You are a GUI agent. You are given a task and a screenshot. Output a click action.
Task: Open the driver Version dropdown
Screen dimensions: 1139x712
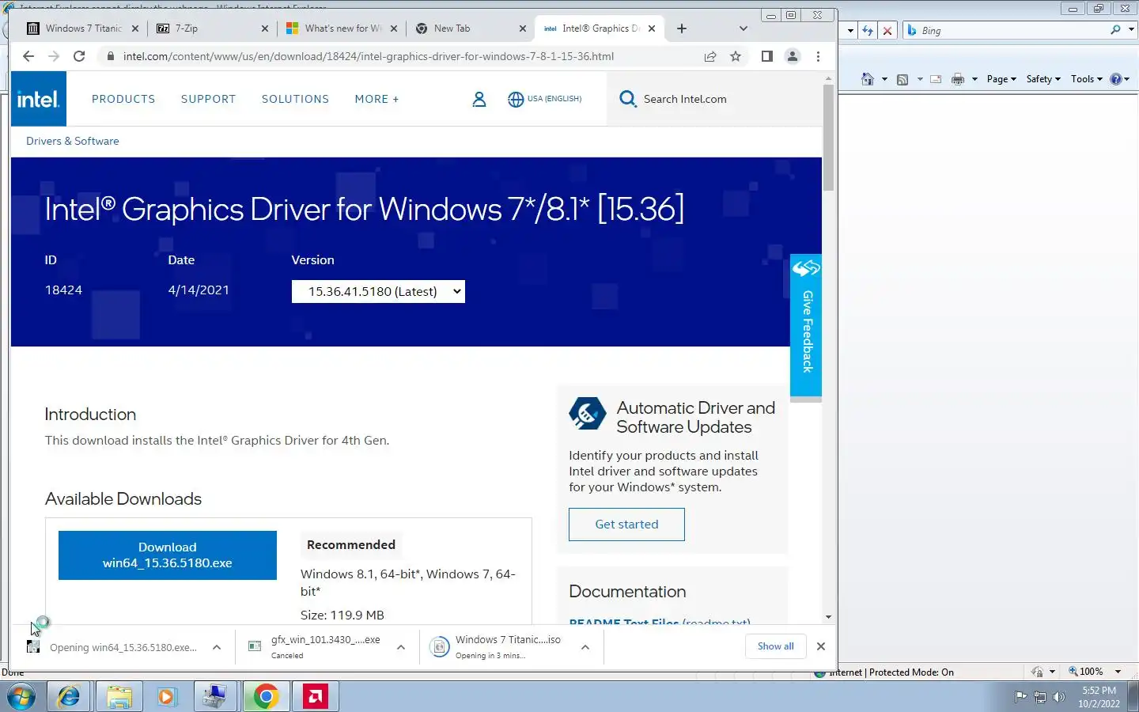[378, 291]
